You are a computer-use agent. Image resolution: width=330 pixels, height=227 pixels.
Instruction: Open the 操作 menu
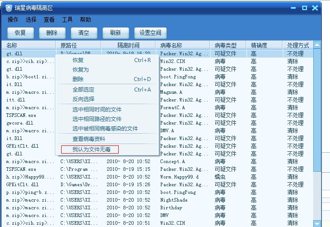pyautogui.click(x=13, y=19)
